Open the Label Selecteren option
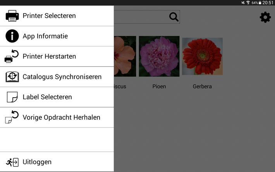 coord(47,97)
